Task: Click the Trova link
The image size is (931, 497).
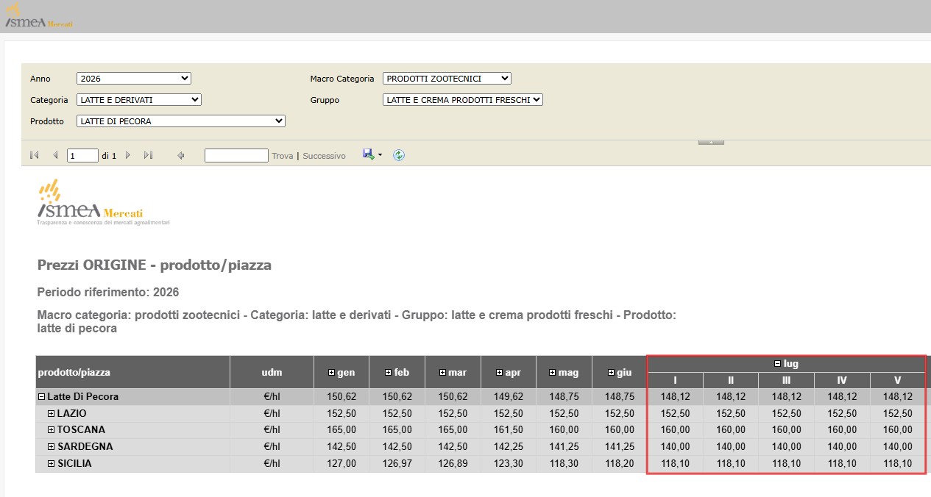Action: point(282,156)
